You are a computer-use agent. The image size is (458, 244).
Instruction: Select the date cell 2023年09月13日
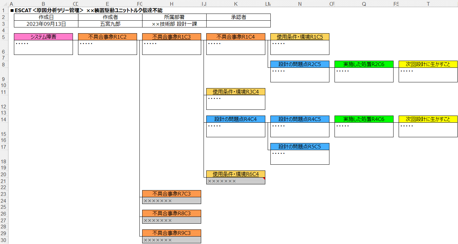click(x=46, y=24)
